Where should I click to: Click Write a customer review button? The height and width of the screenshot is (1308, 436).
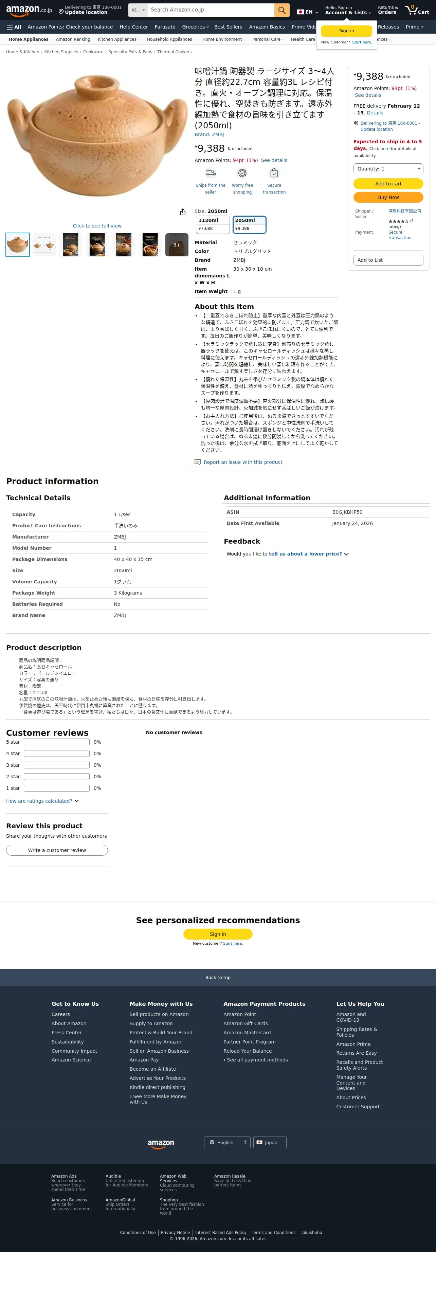point(57,850)
